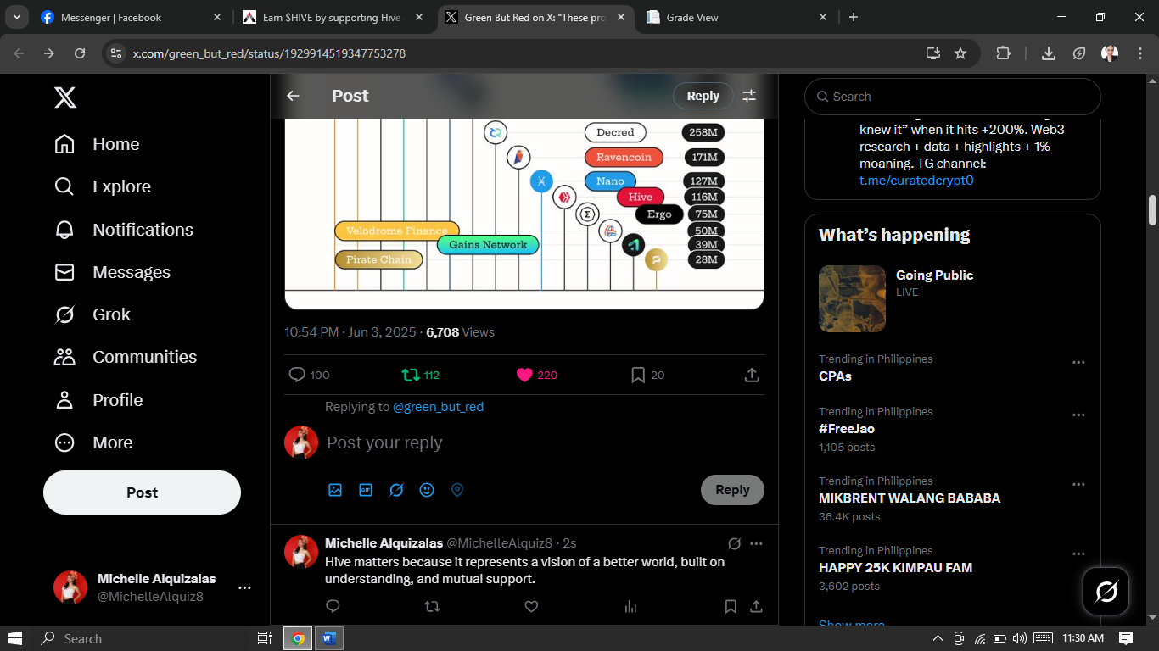
Task: Open t.me/curatedcrypt0 link
Action: pos(916,181)
